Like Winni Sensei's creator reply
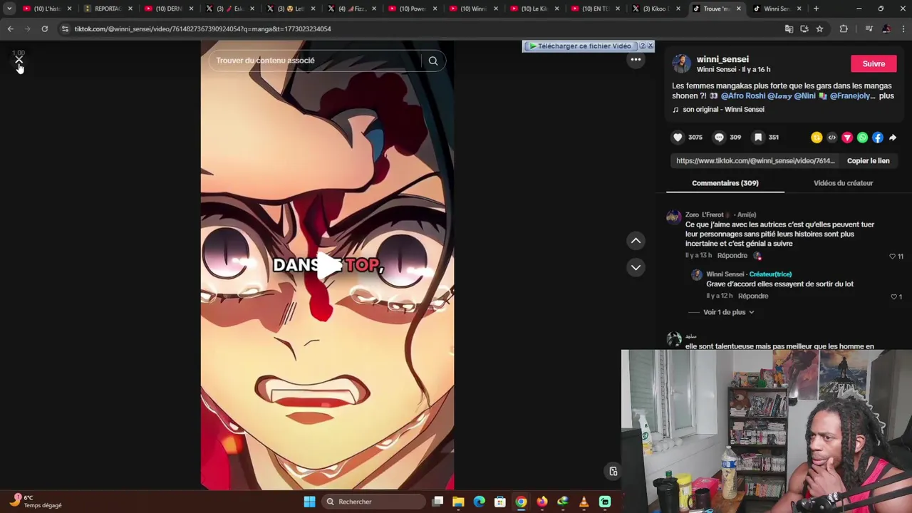Screen dimensions: 912x513 tap(893, 296)
